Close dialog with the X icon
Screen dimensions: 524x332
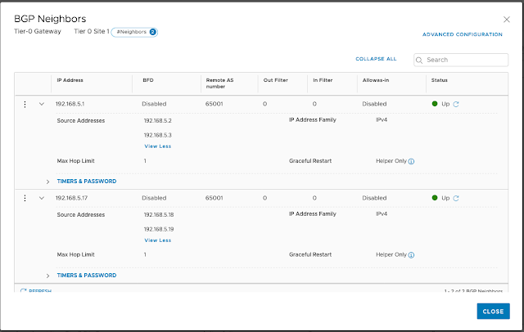[505, 18]
